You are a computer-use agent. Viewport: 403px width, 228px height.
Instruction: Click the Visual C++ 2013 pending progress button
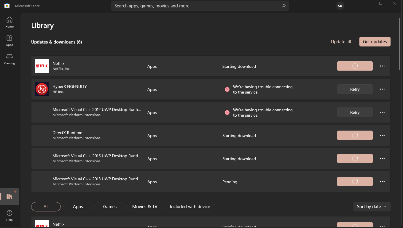[355, 182]
